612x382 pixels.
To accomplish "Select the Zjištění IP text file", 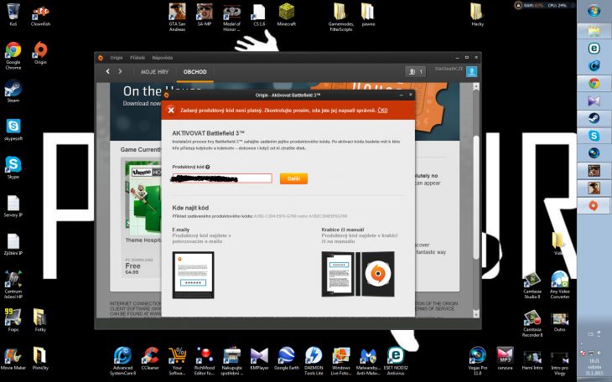I will 13,244.
